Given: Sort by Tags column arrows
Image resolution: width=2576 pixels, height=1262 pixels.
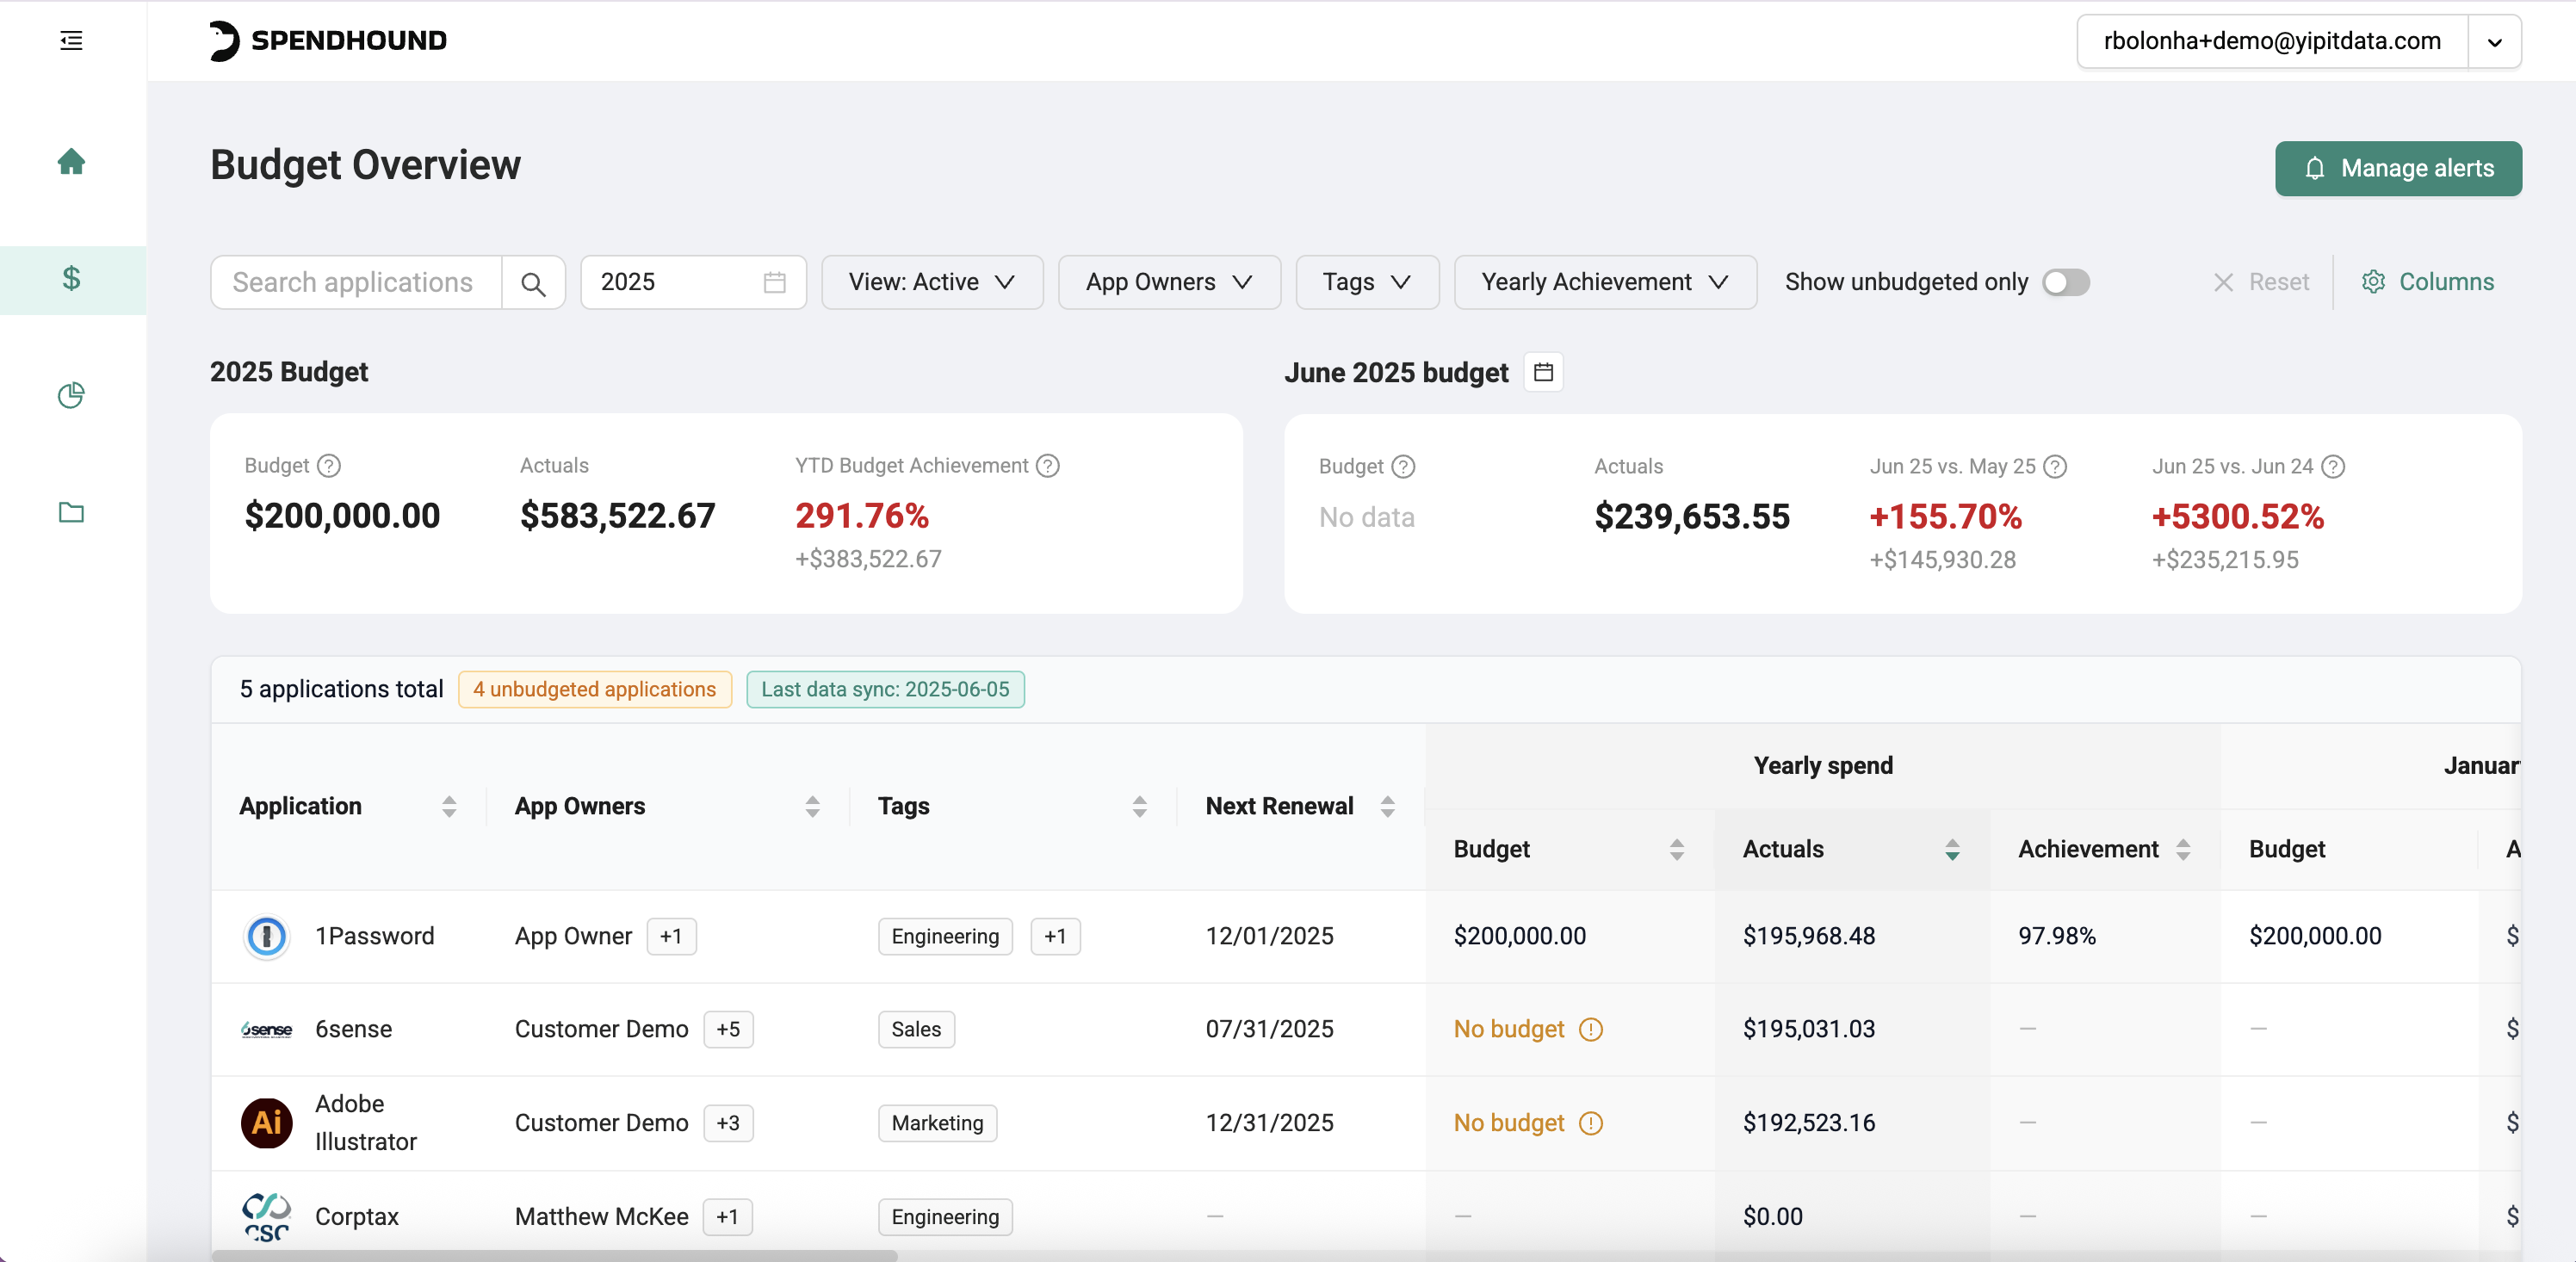Looking at the screenshot, I should tap(1139, 807).
